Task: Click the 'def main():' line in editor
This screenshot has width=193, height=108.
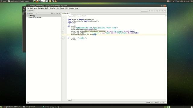Action: (x=72, y=26)
